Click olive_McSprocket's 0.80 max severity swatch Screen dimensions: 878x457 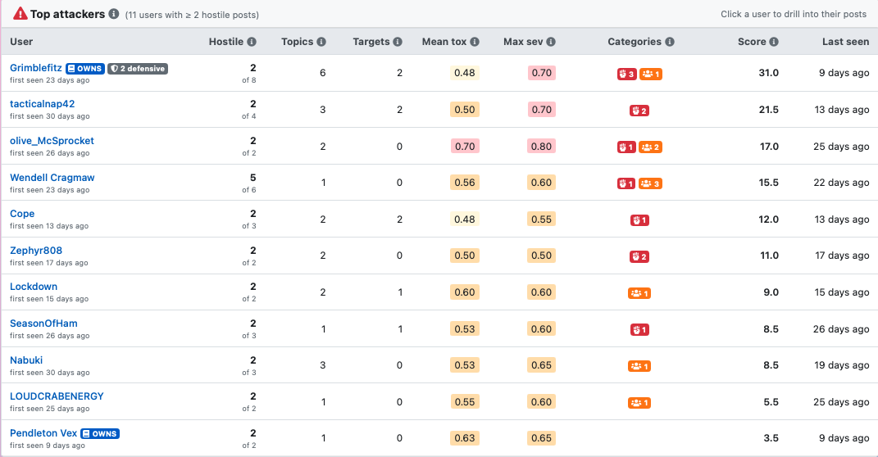pyautogui.click(x=541, y=147)
